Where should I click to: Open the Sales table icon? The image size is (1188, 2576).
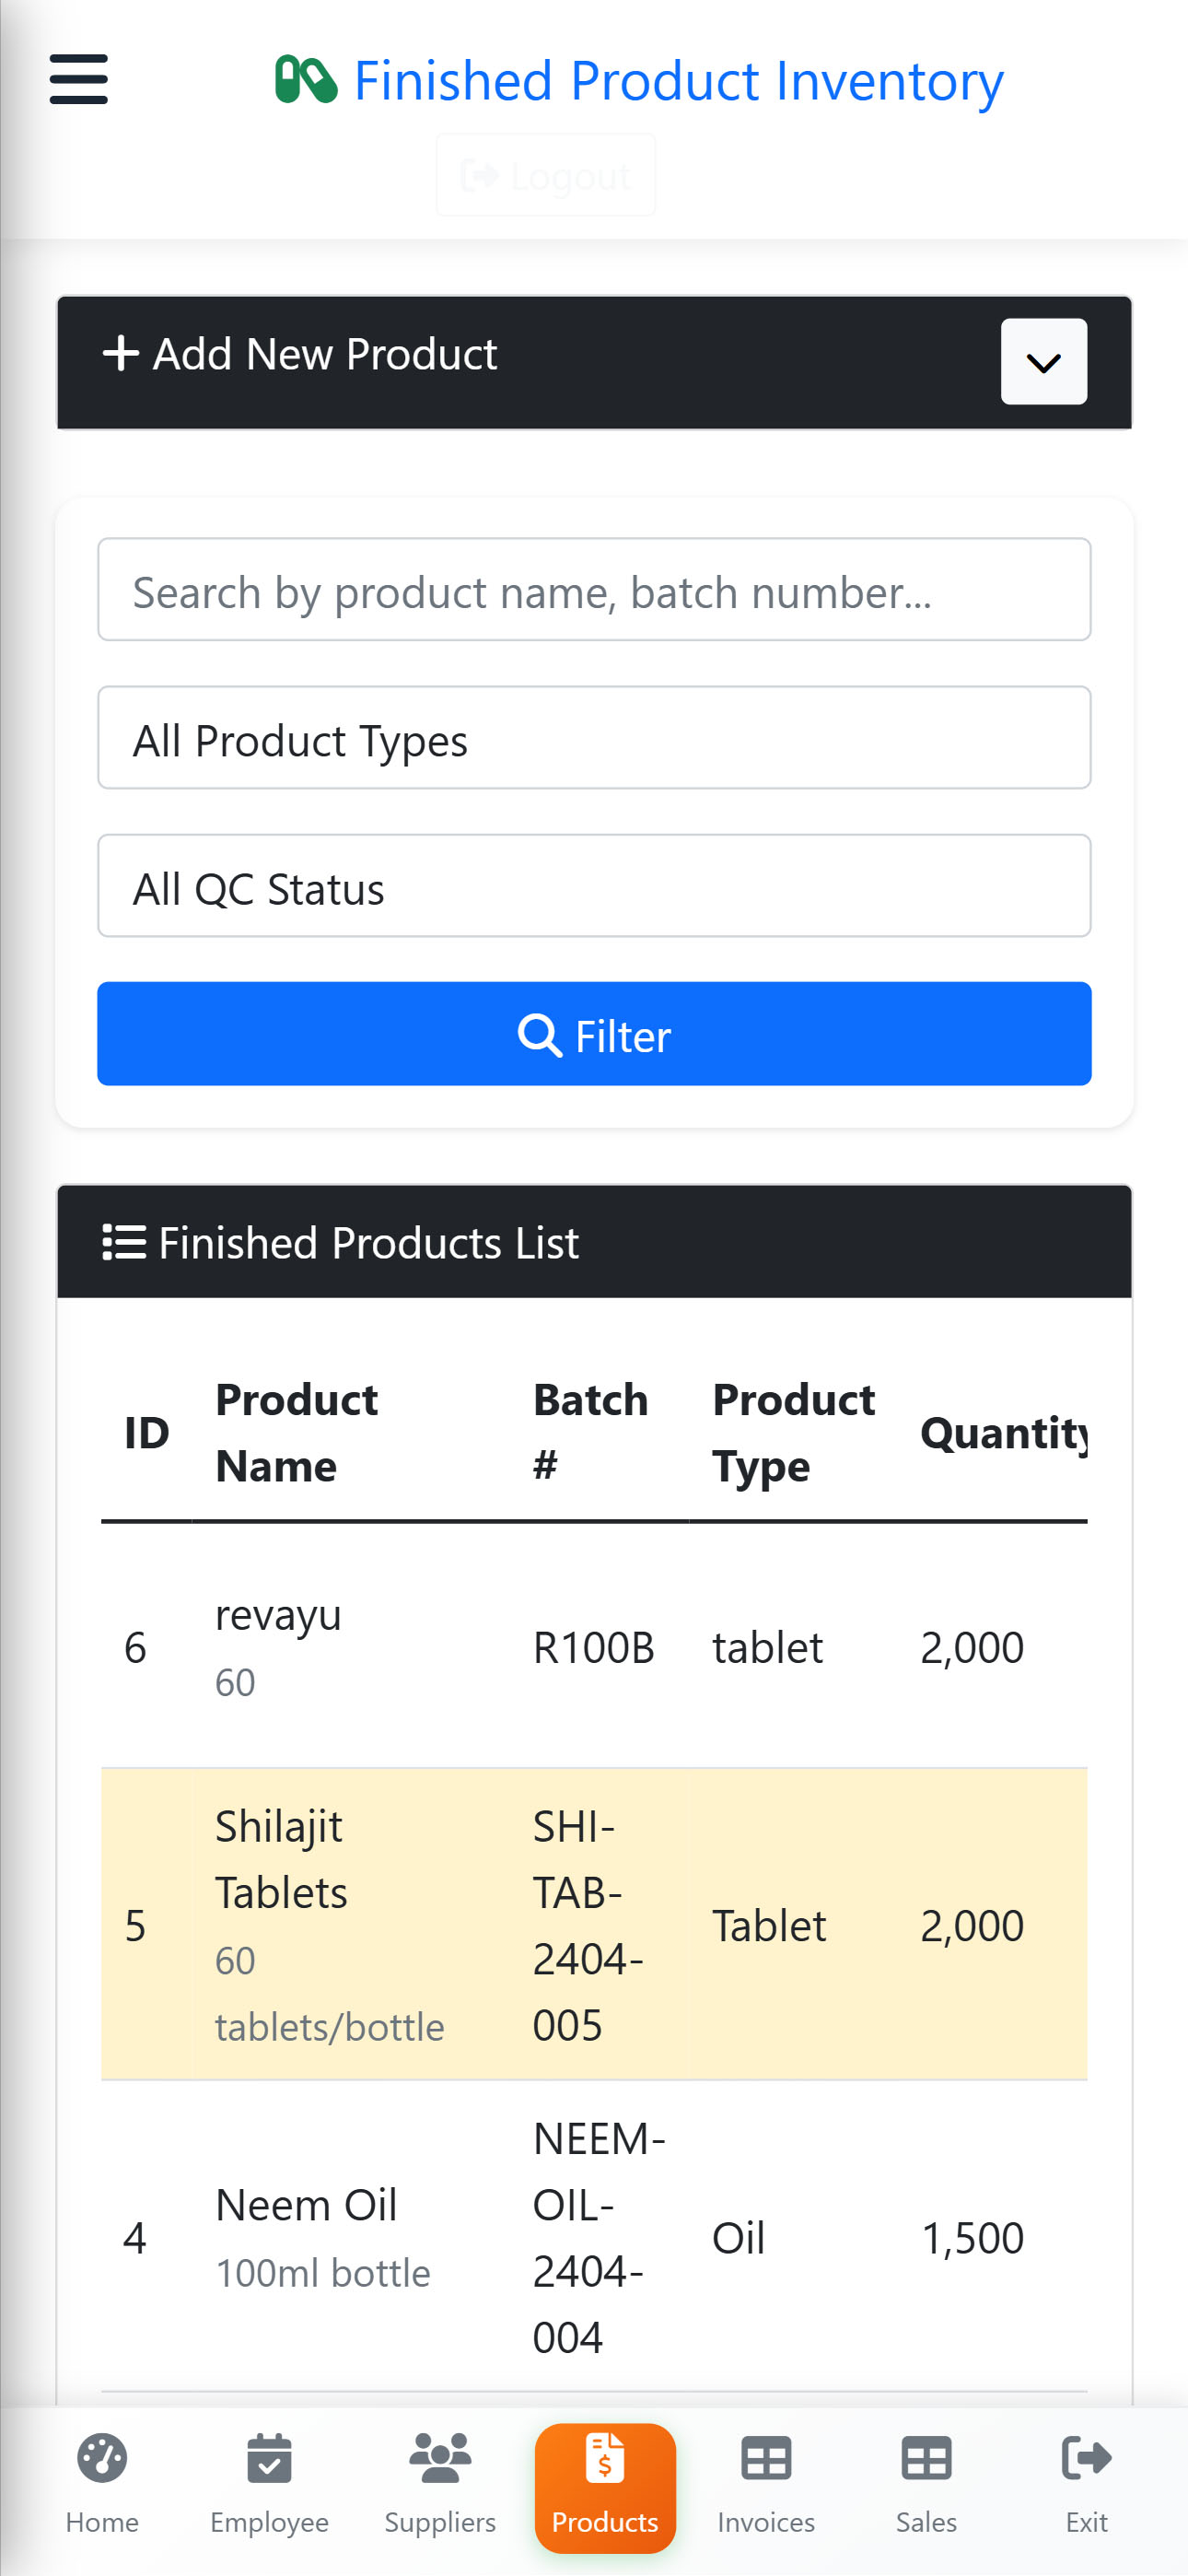point(926,2459)
